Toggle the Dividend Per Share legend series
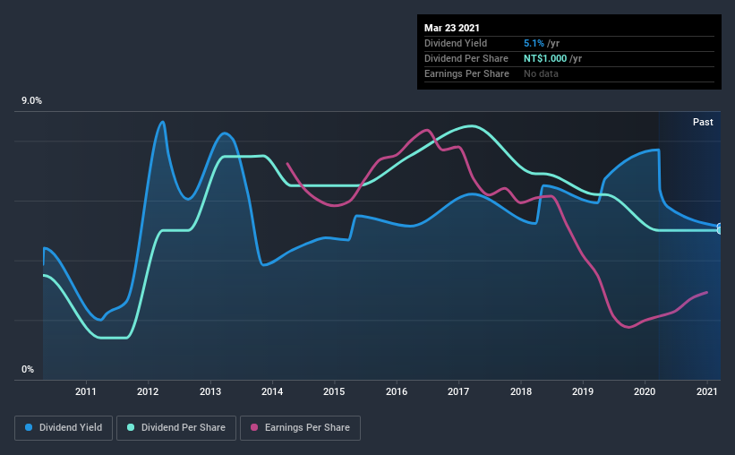This screenshot has height=455, width=735. tap(181, 428)
